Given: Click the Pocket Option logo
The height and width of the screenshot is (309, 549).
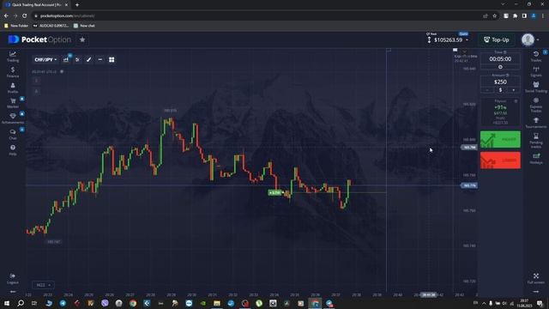Looking at the screenshot, I should (39, 39).
